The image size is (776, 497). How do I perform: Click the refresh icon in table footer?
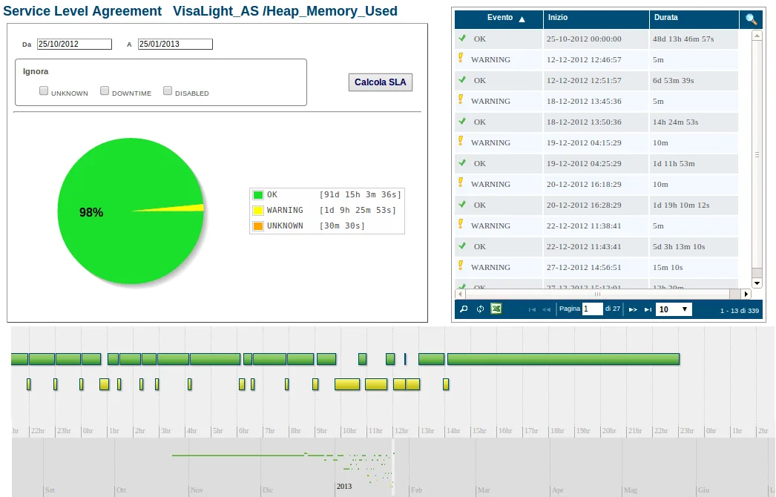(x=480, y=309)
